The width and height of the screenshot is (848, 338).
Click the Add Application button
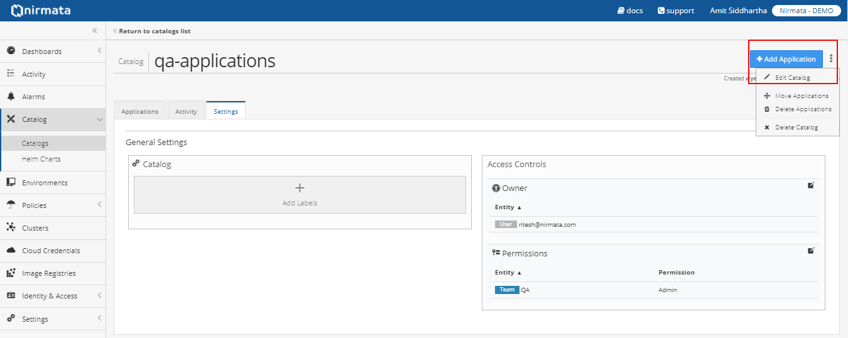(x=786, y=59)
